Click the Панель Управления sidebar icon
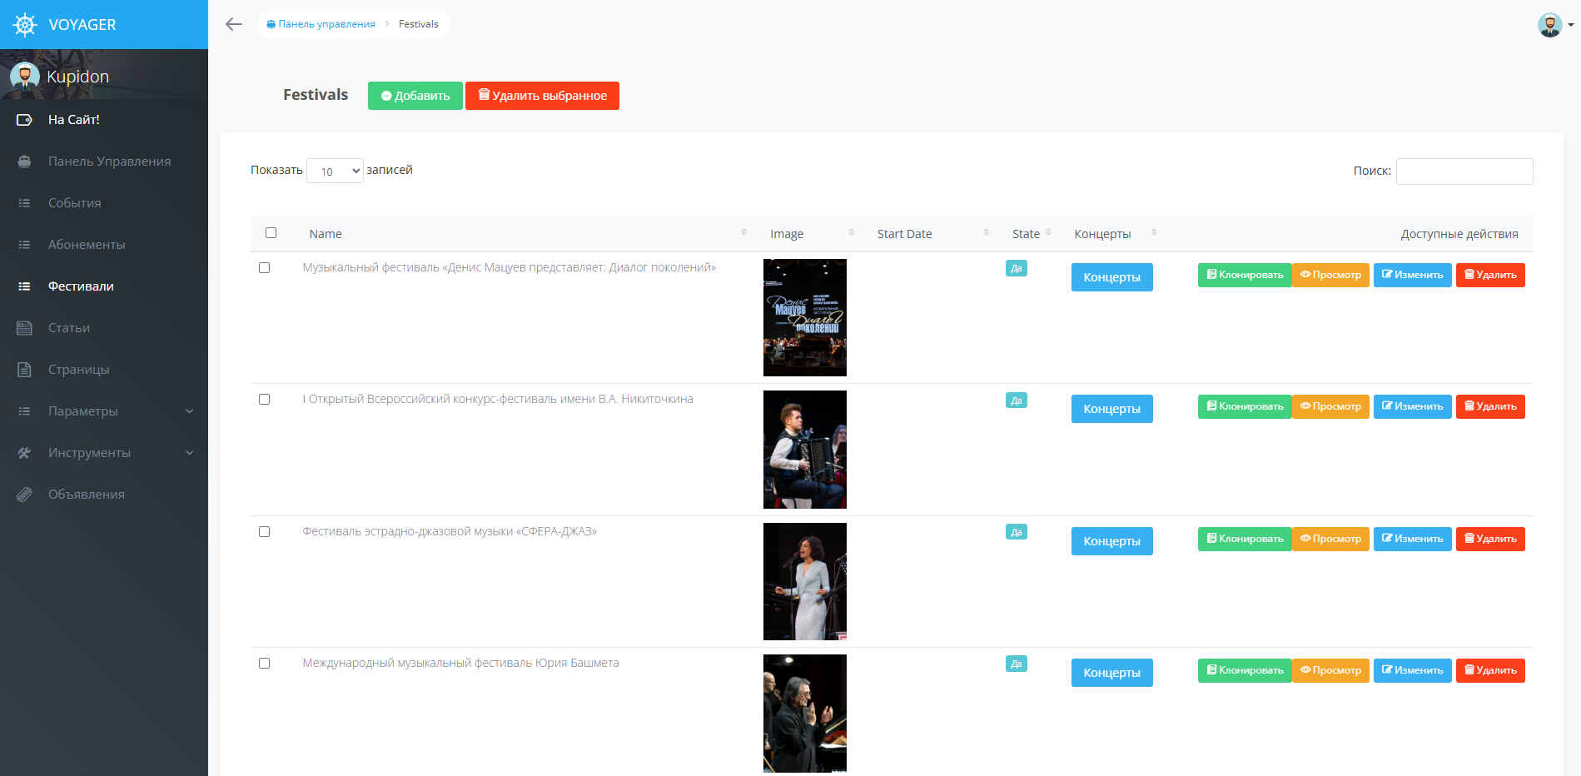The width and height of the screenshot is (1581, 776). pos(24,162)
